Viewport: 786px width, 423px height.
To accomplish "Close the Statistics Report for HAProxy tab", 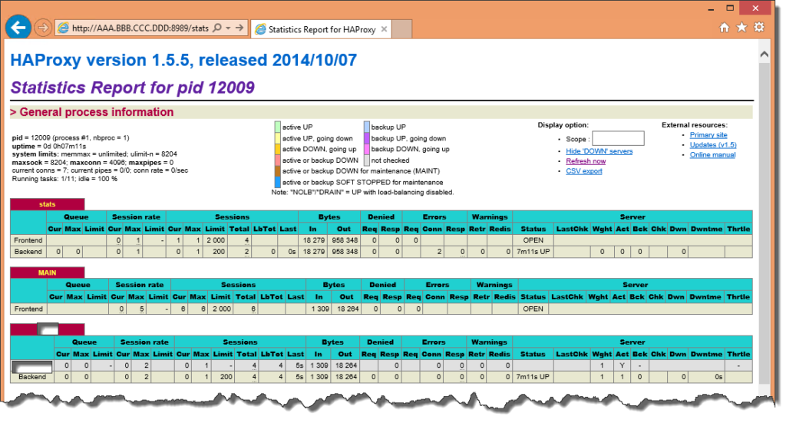I will click(384, 29).
